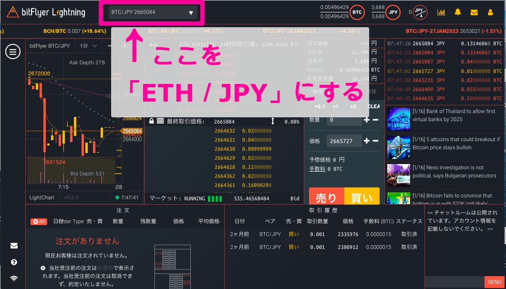Open the Nexo investigation news thumbnail
Screen dimensions: 506x289
[x=399, y=175]
